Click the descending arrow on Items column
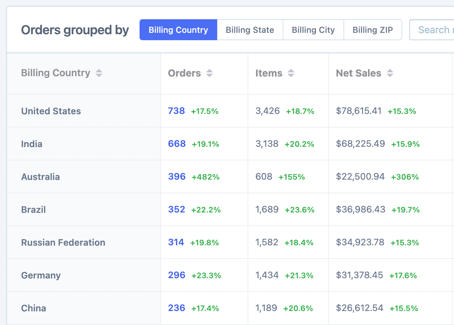Screen dimensions: 454x325 tap(291, 75)
